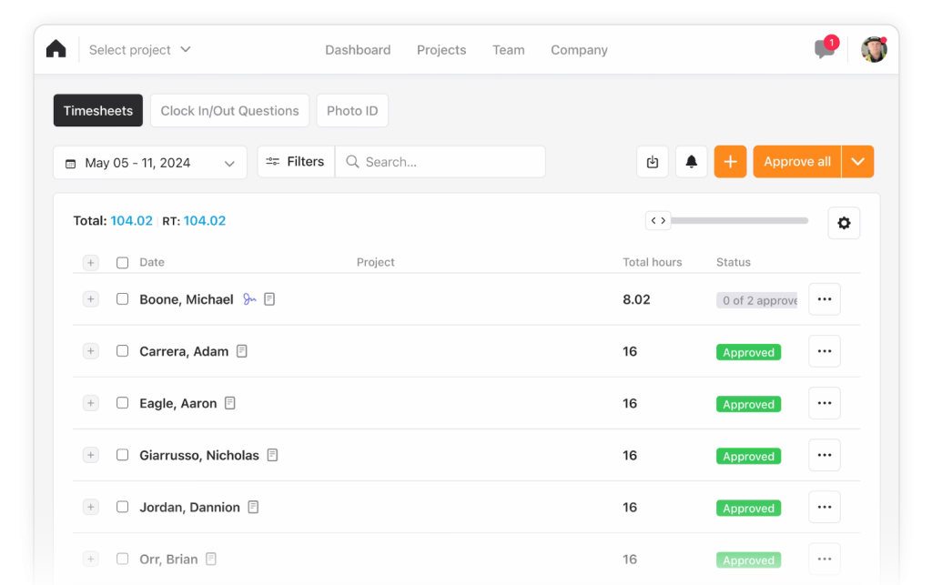Image resolution: width=932 pixels, height=585 pixels.
Task: Open table settings gear icon
Action: (844, 223)
